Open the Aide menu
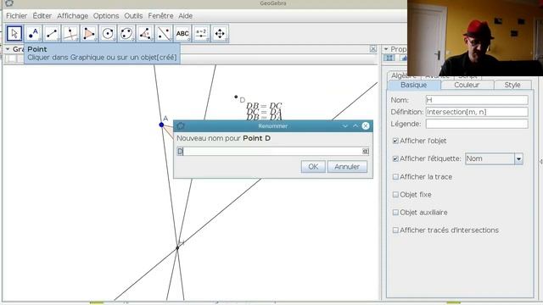Viewport: 543px width, 305px height. click(185, 16)
